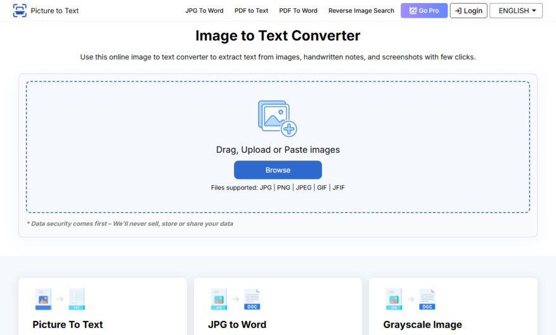This screenshot has width=556, height=335.
Task: Click the JPG to Word card icon
Action: 235,299
